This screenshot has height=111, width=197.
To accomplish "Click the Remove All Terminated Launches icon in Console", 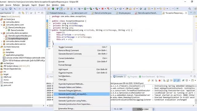I will click(156, 80).
